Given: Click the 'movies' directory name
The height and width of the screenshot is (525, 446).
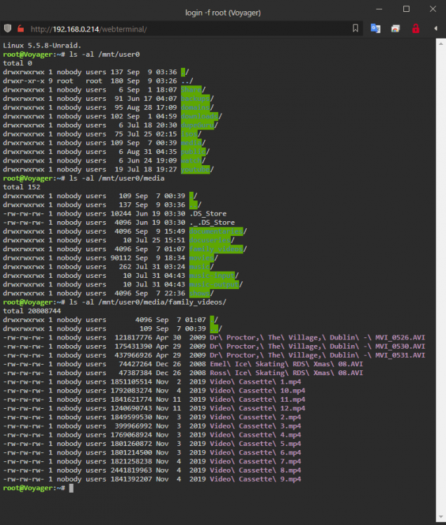Looking at the screenshot, I should coord(201,258).
